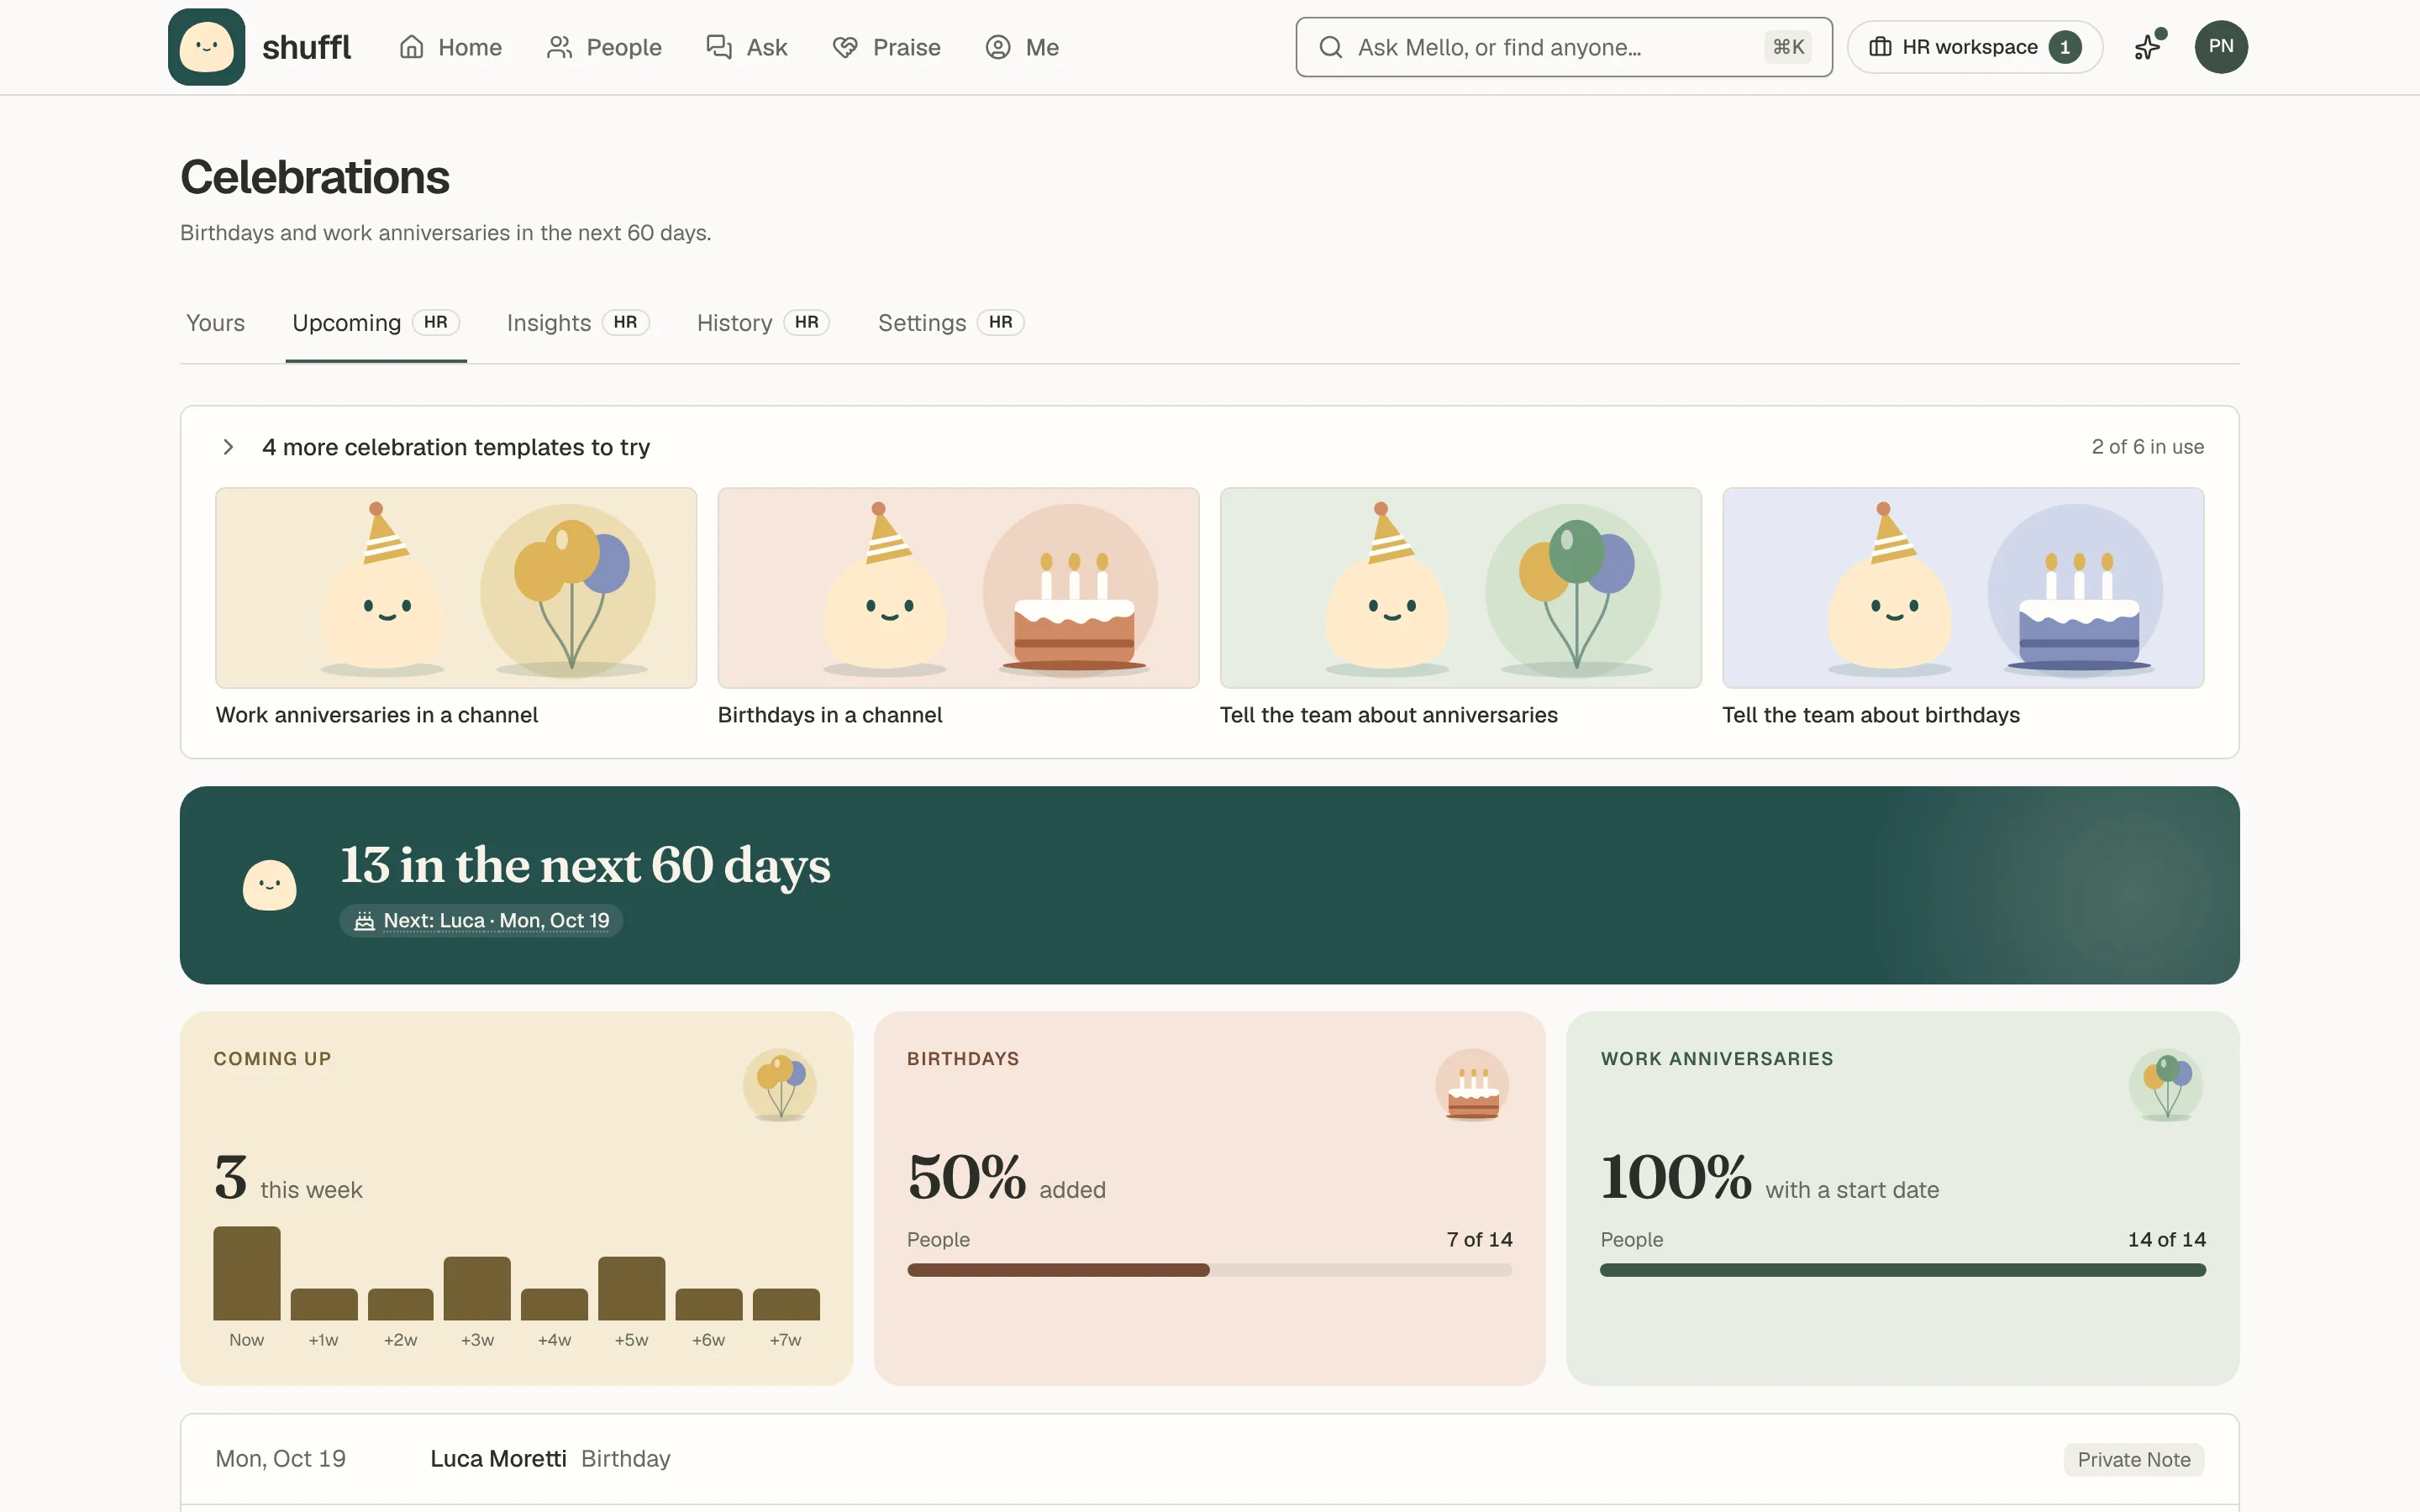Select the Birthdays in a channel template
The height and width of the screenshot is (1512, 2420).
(958, 608)
